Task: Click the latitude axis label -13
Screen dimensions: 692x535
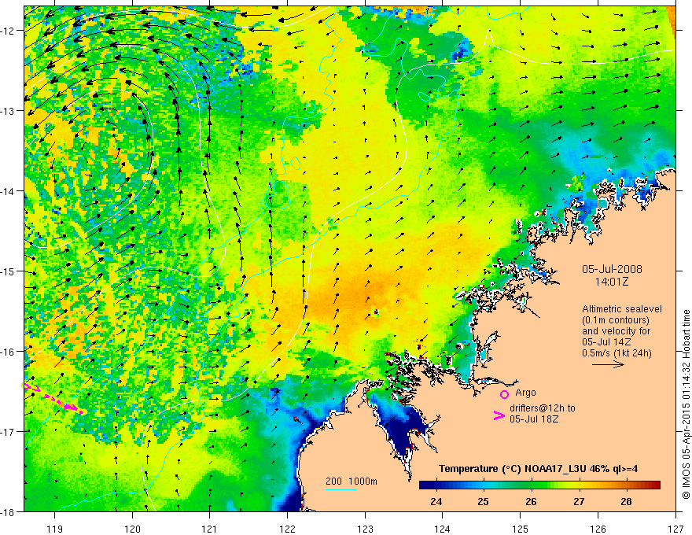Action: tap(9, 111)
